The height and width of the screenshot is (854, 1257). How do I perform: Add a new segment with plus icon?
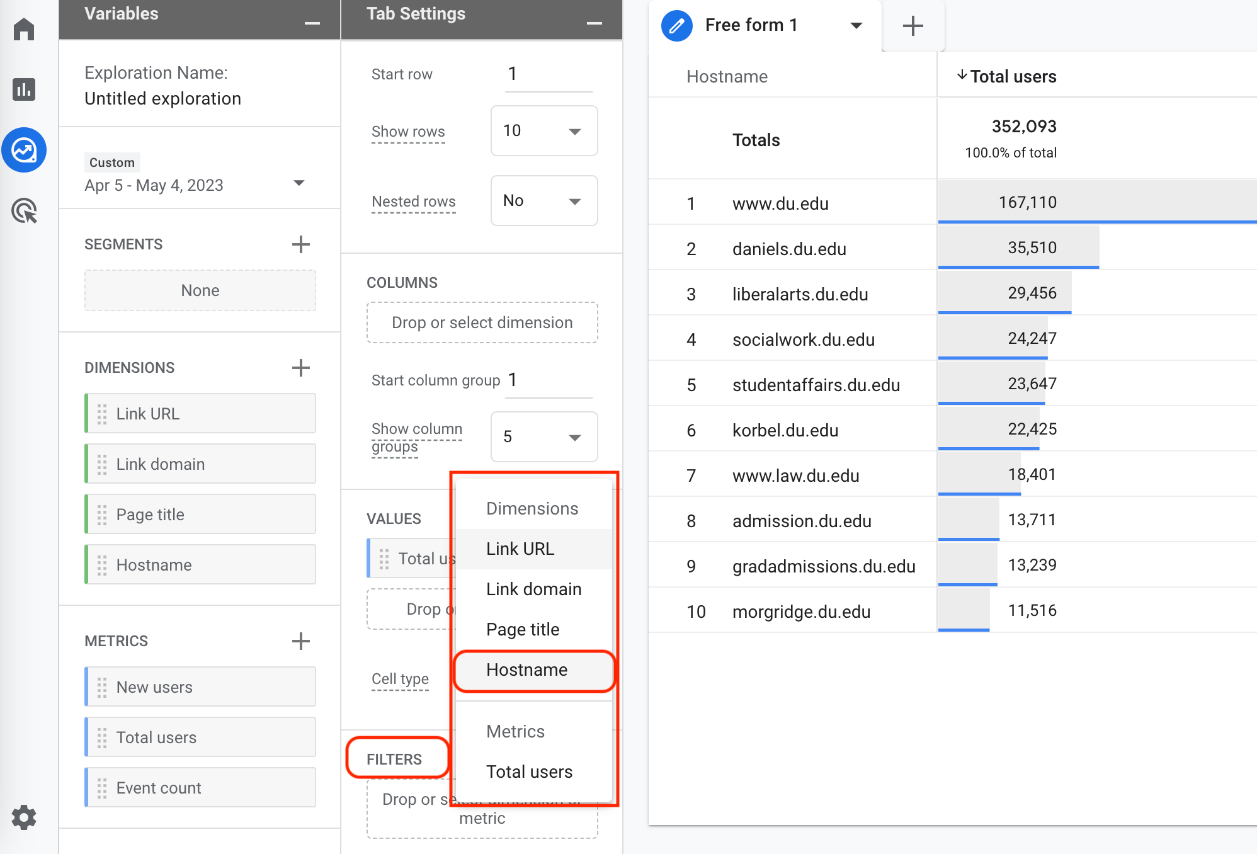tap(301, 244)
